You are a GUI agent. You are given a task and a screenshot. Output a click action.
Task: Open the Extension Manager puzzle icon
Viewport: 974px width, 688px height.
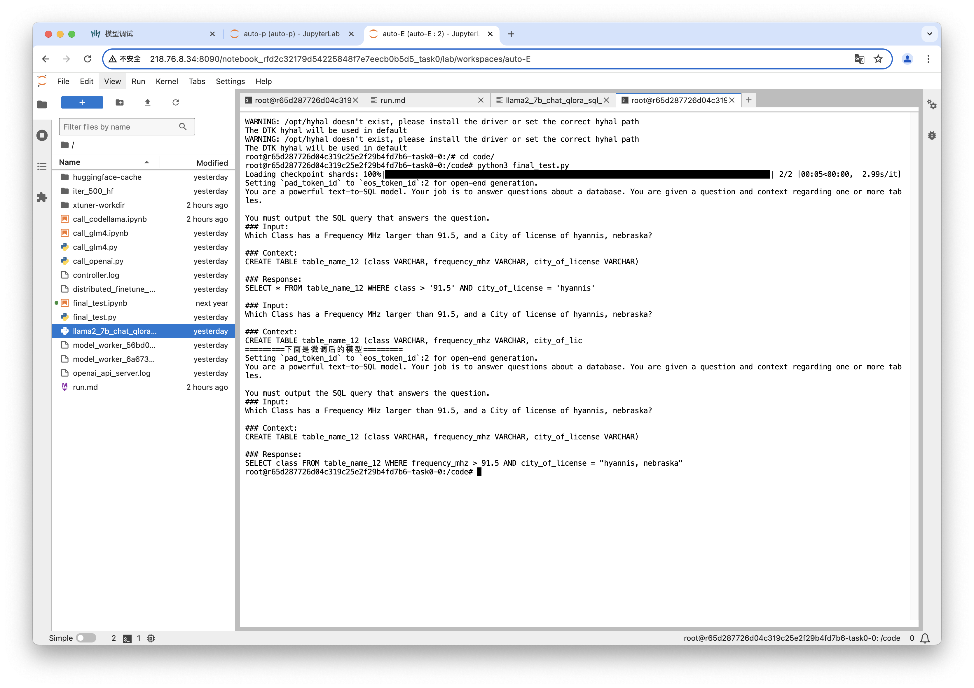[42, 197]
